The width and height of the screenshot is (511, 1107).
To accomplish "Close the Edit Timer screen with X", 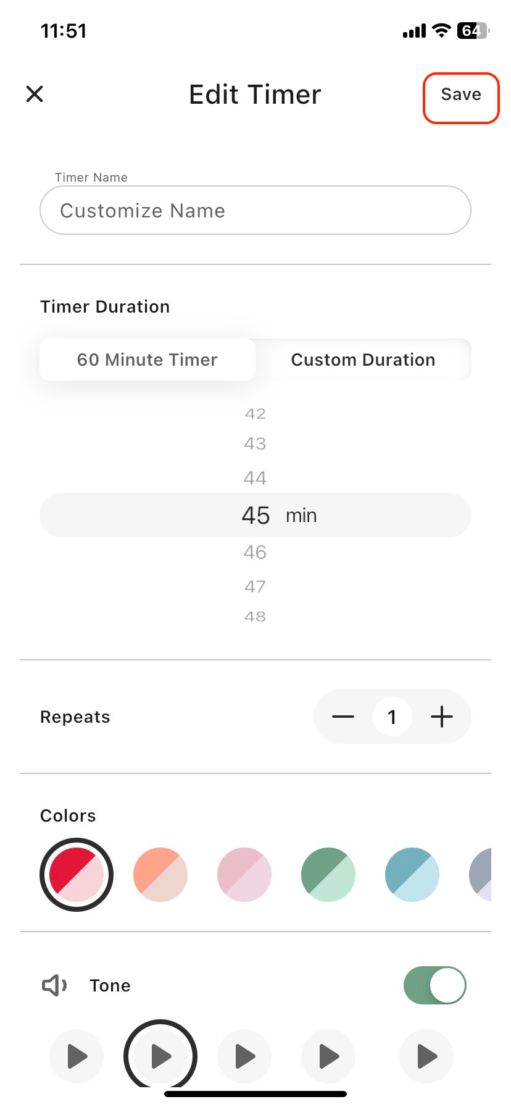I will [x=35, y=94].
